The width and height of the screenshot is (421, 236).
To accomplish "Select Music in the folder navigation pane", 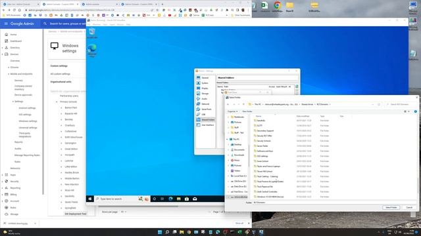I will click(x=237, y=160).
